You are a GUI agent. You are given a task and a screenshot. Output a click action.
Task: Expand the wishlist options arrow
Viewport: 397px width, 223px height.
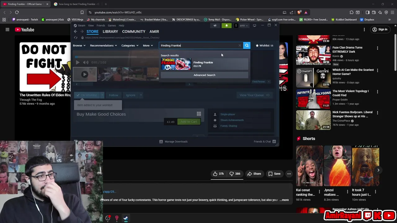[x=102, y=95]
